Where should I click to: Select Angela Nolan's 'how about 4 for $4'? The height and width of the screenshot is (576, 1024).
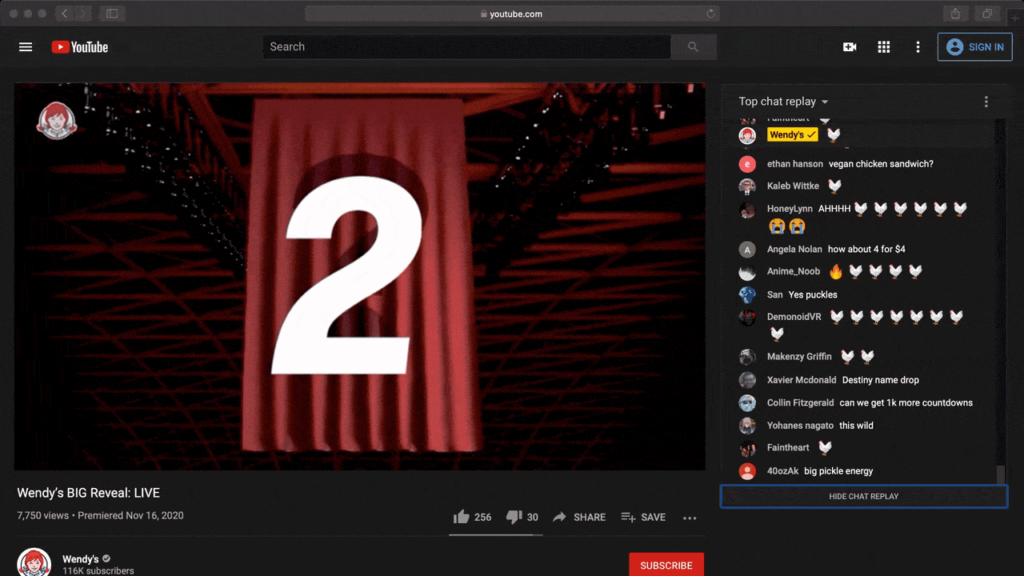(x=866, y=249)
